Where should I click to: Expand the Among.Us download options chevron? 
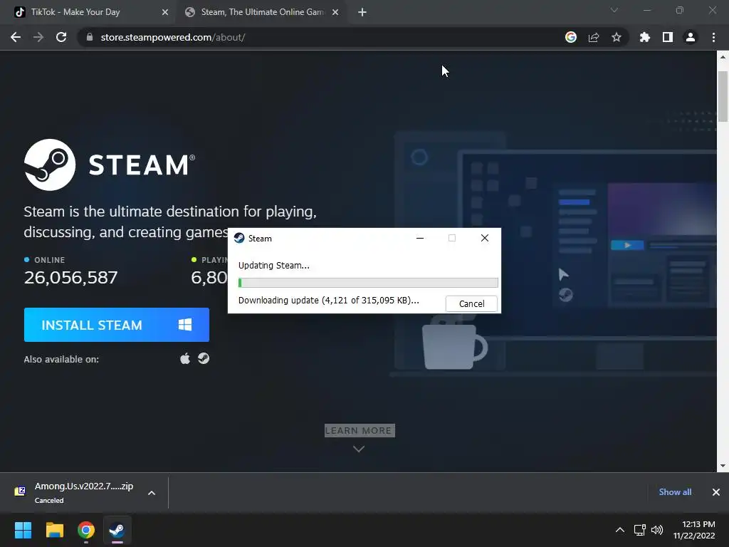[x=152, y=493]
